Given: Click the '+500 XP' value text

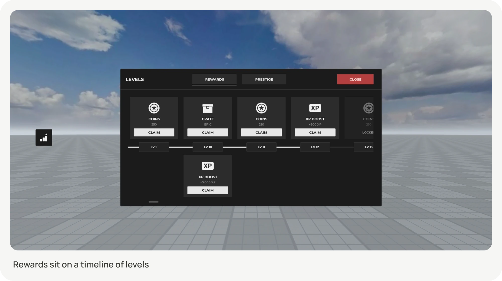Looking at the screenshot, I should coord(315,124).
